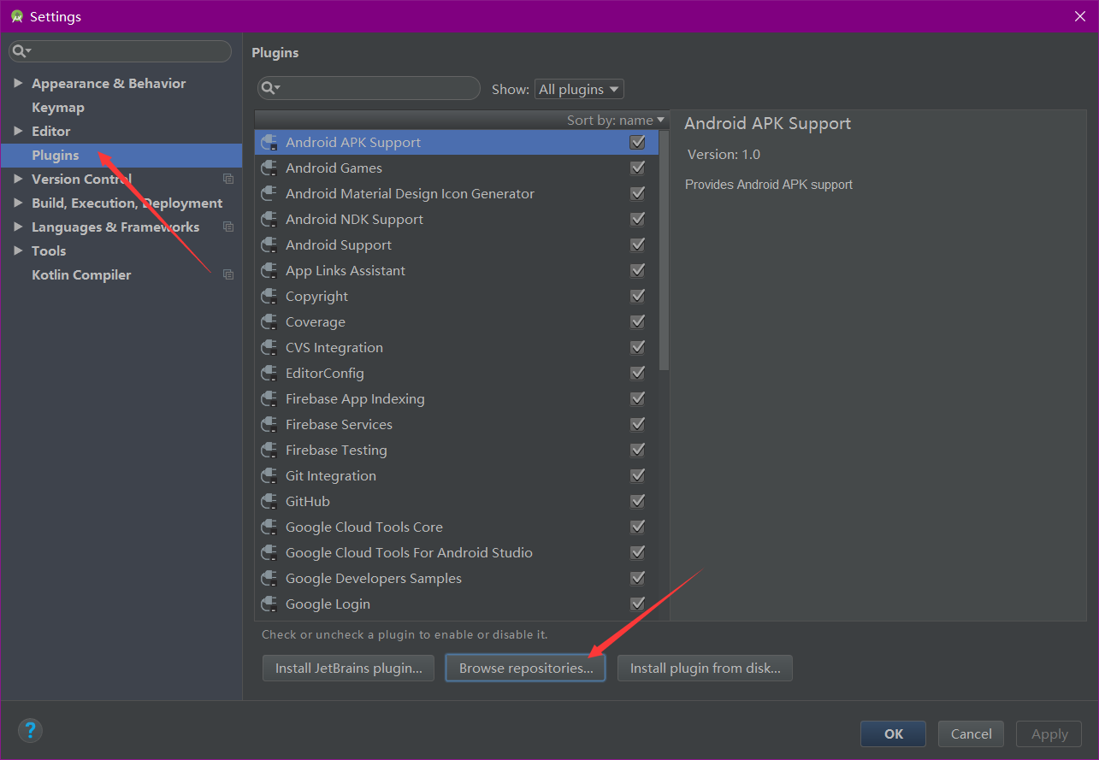Screen dimensions: 1099x760
Task: Select the Firebase Services plugin row
Action: click(457, 425)
